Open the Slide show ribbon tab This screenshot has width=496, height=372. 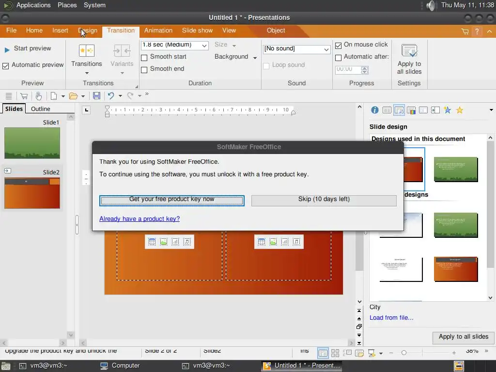(198, 31)
